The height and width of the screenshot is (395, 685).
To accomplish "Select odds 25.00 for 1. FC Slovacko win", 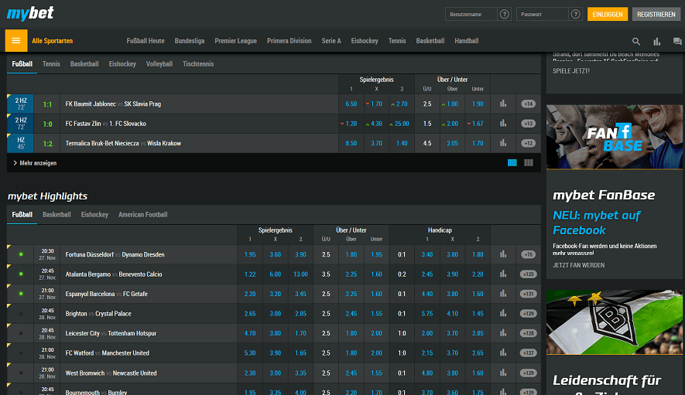I will pos(402,124).
